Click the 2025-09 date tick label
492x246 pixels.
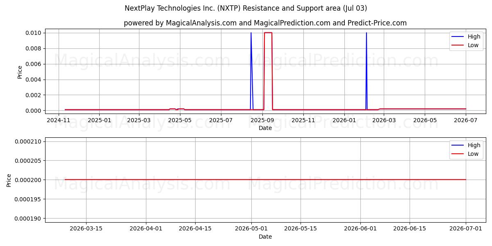click(262, 120)
